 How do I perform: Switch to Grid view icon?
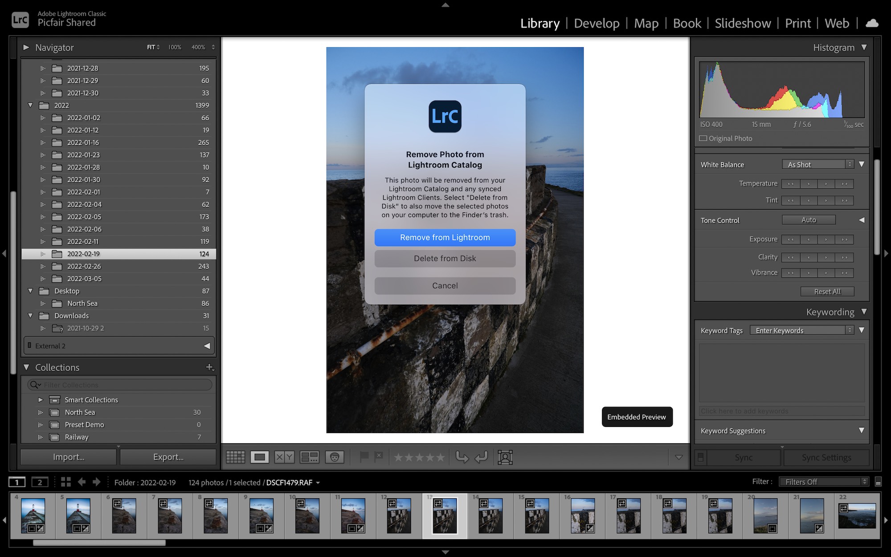235,457
